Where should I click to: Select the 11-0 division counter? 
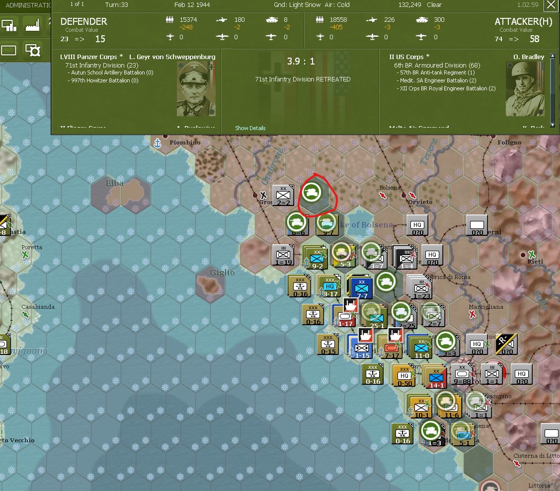(421, 348)
